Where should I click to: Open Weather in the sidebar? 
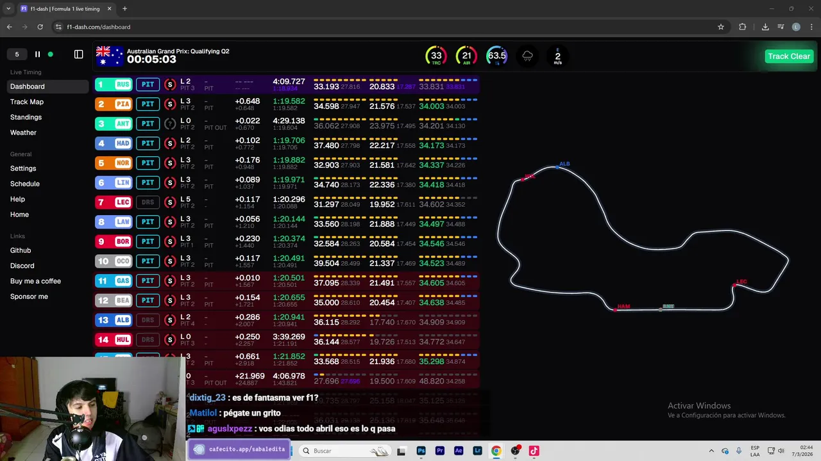23,133
